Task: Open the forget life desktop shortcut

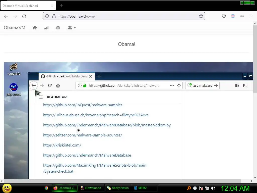Action: tap(14, 69)
